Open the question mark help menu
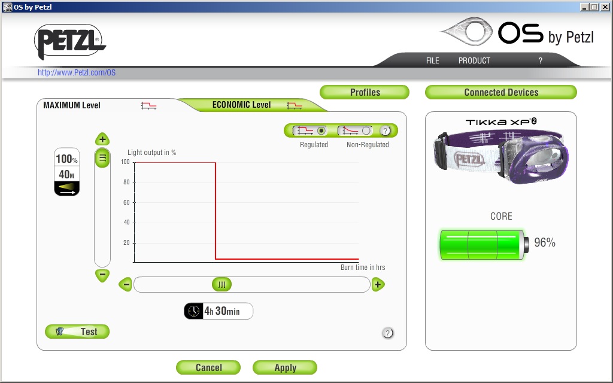This screenshot has height=383, width=613. tap(541, 60)
